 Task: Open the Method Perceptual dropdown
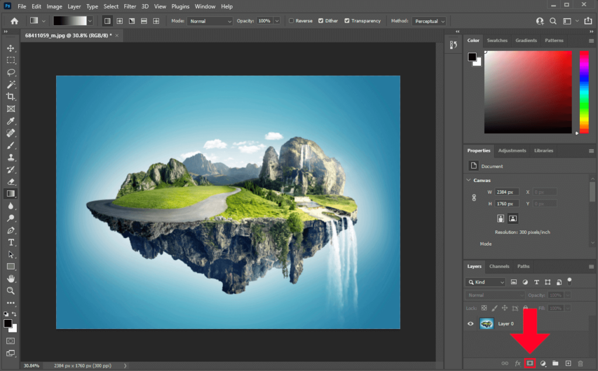point(429,20)
